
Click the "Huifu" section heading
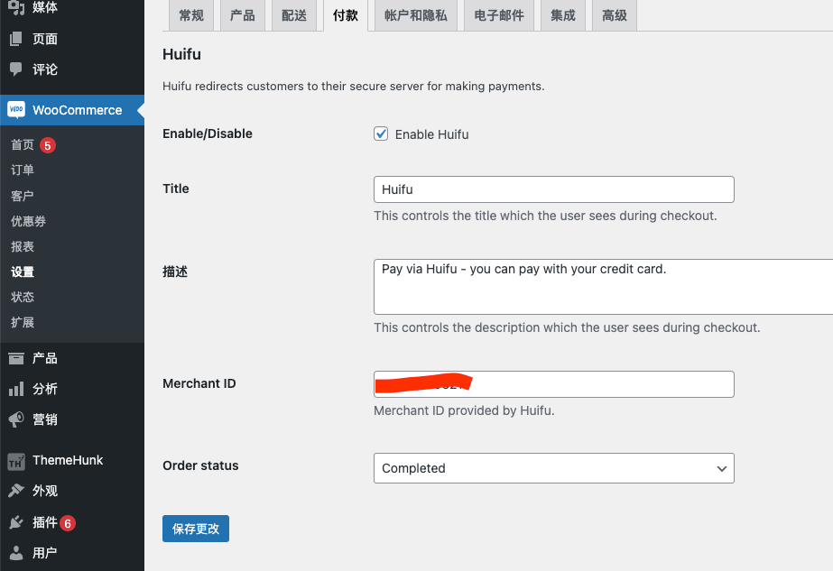(181, 54)
